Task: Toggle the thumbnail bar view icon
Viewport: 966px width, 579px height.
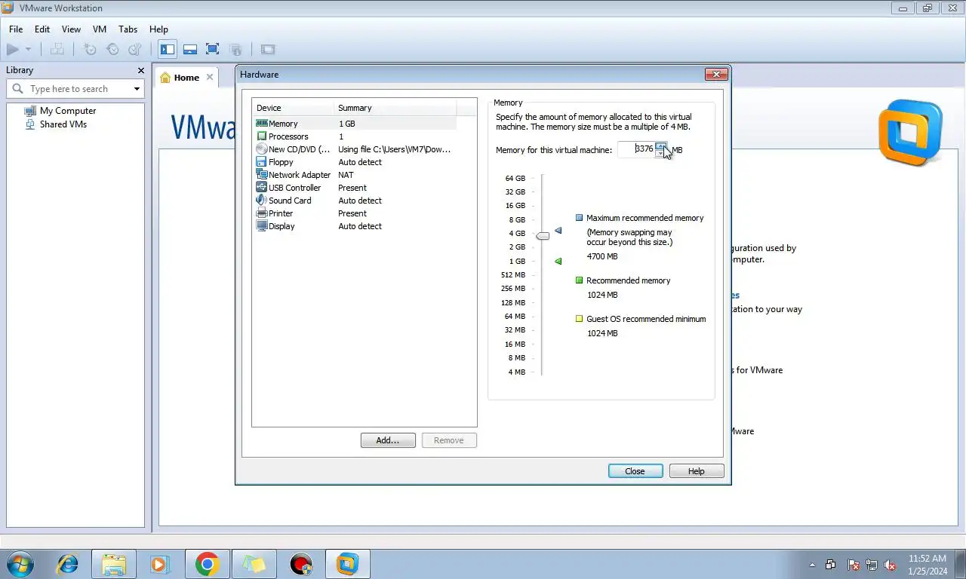Action: point(190,50)
